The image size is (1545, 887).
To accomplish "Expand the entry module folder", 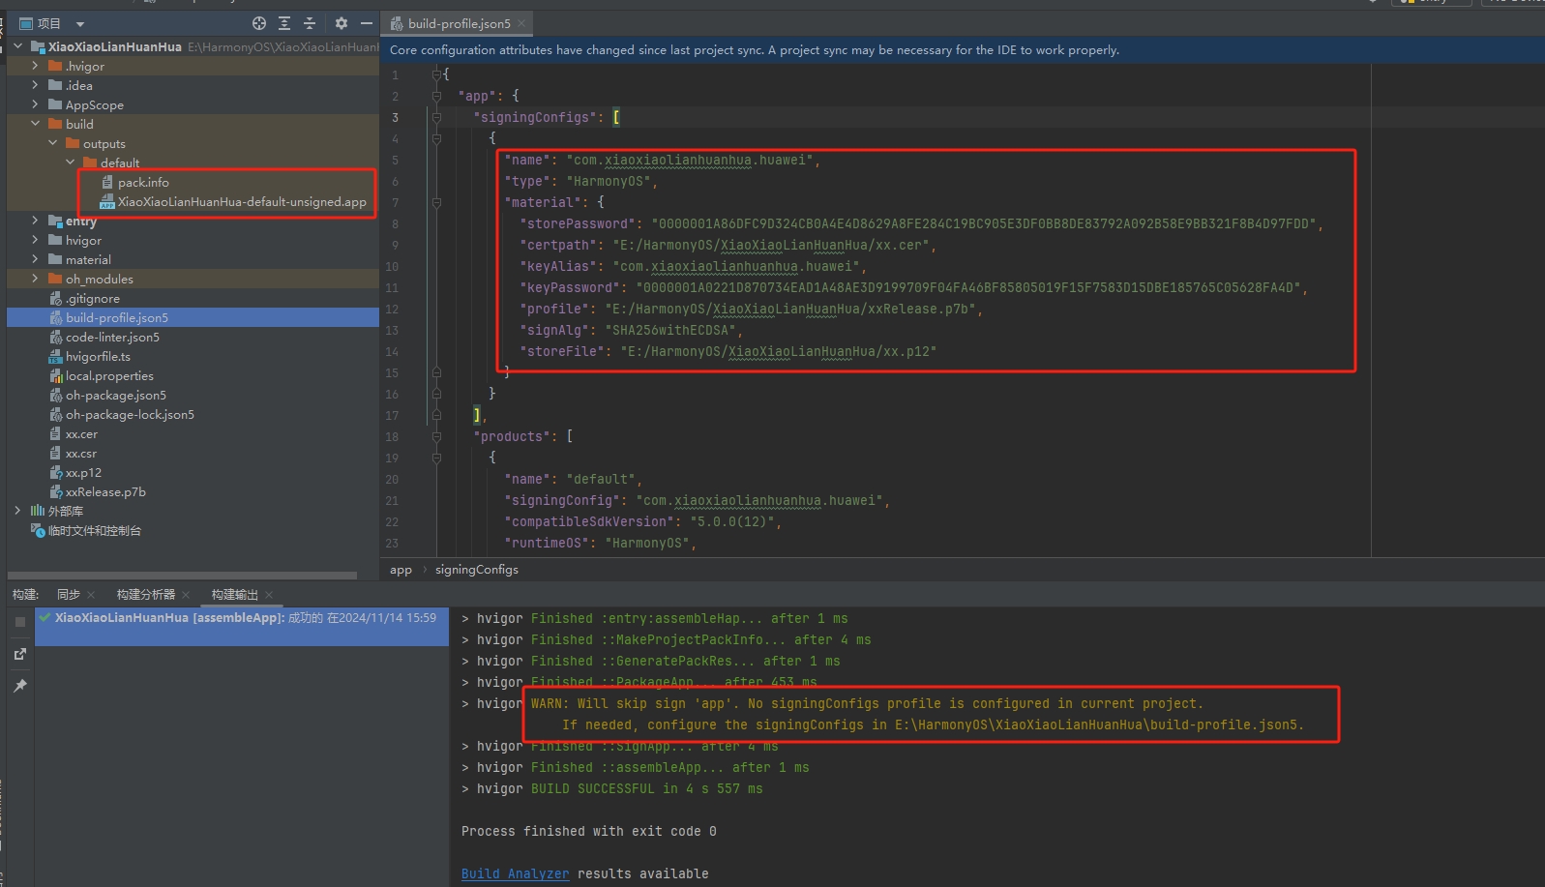I will tap(35, 221).
